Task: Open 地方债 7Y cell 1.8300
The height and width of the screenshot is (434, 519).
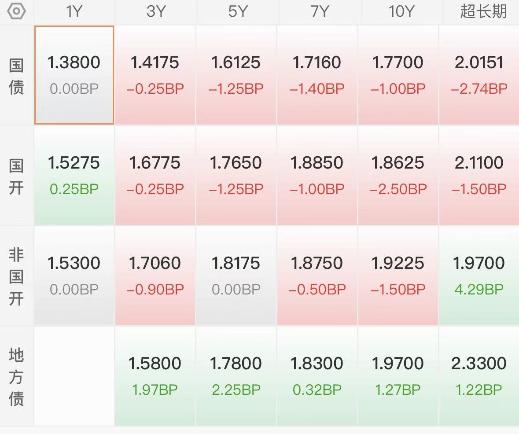Action: click(317, 376)
